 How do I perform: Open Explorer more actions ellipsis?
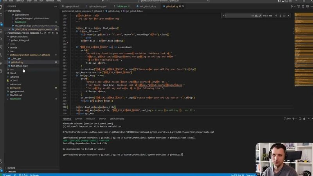[56, 6]
